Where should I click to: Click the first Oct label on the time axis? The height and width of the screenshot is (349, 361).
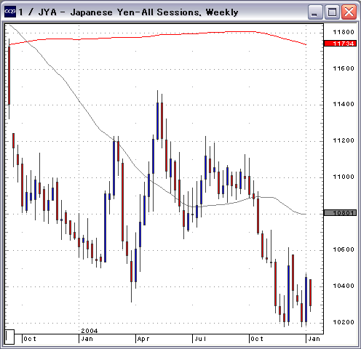point(30,339)
